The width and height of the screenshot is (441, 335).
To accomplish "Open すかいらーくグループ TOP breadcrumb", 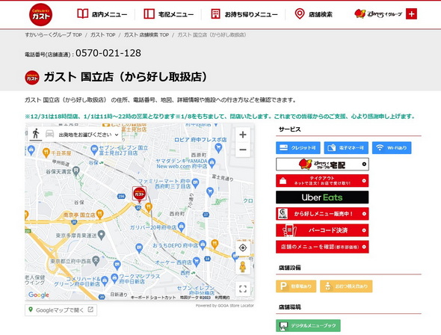I will (53, 35).
